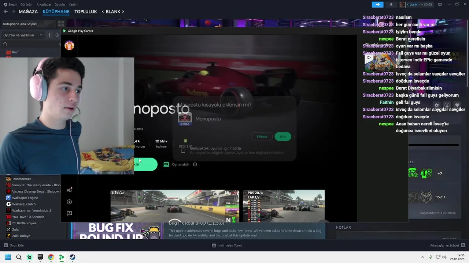469x263 pixels.
Task: Open Steam from the taskbar
Action: point(73,257)
